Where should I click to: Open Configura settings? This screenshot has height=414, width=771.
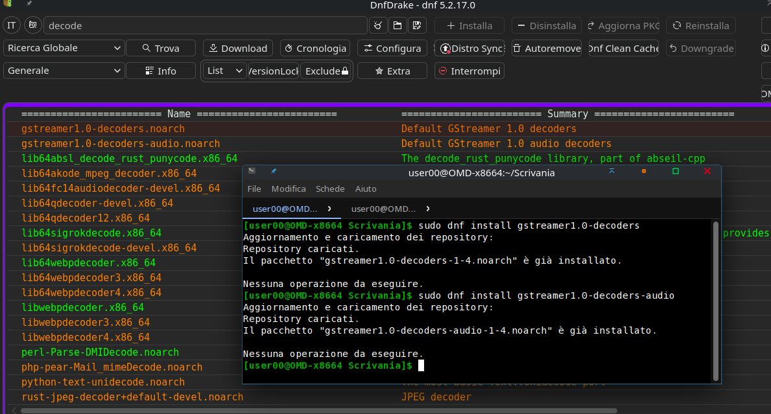(392, 48)
